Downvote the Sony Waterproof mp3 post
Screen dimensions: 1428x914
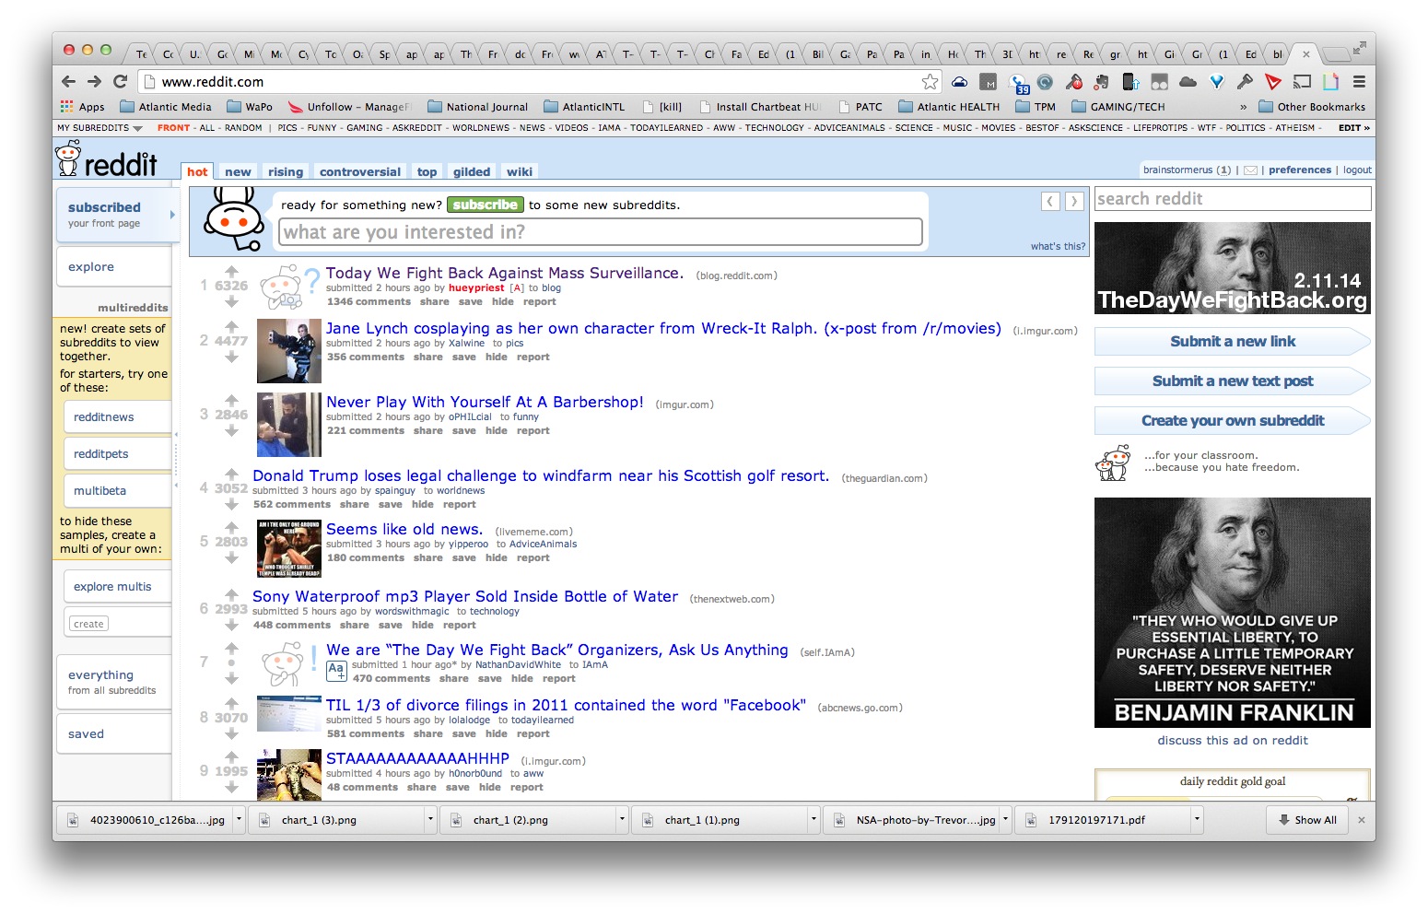pos(231,624)
